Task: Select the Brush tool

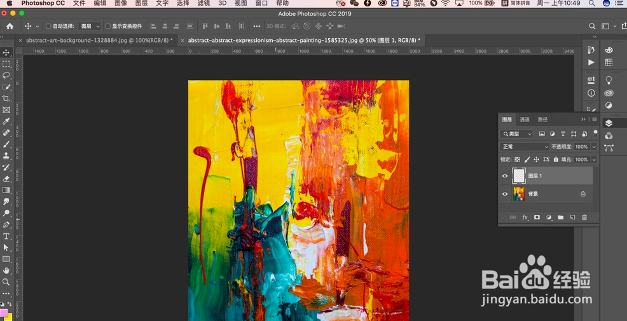Action: (x=6, y=144)
